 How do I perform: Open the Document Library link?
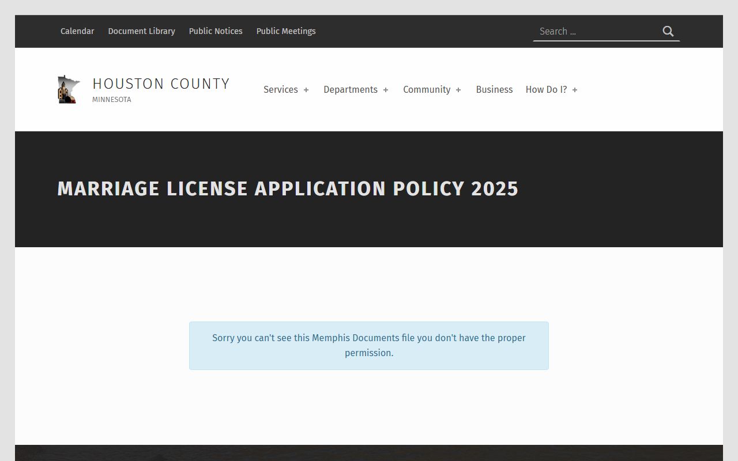coord(141,31)
